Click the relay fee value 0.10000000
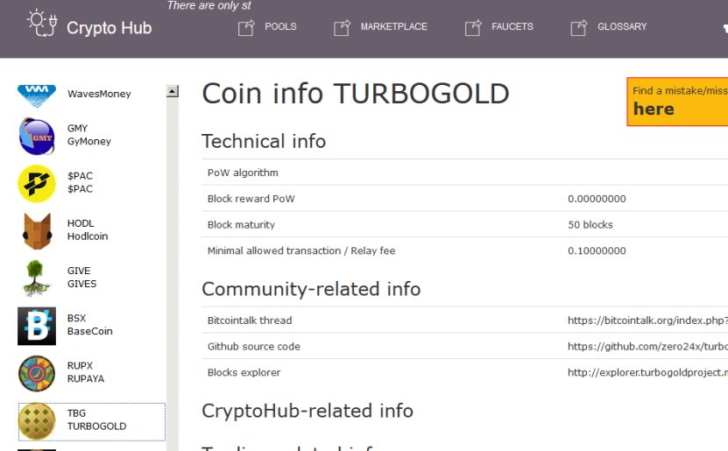Image resolution: width=728 pixels, height=451 pixels. 597,250
